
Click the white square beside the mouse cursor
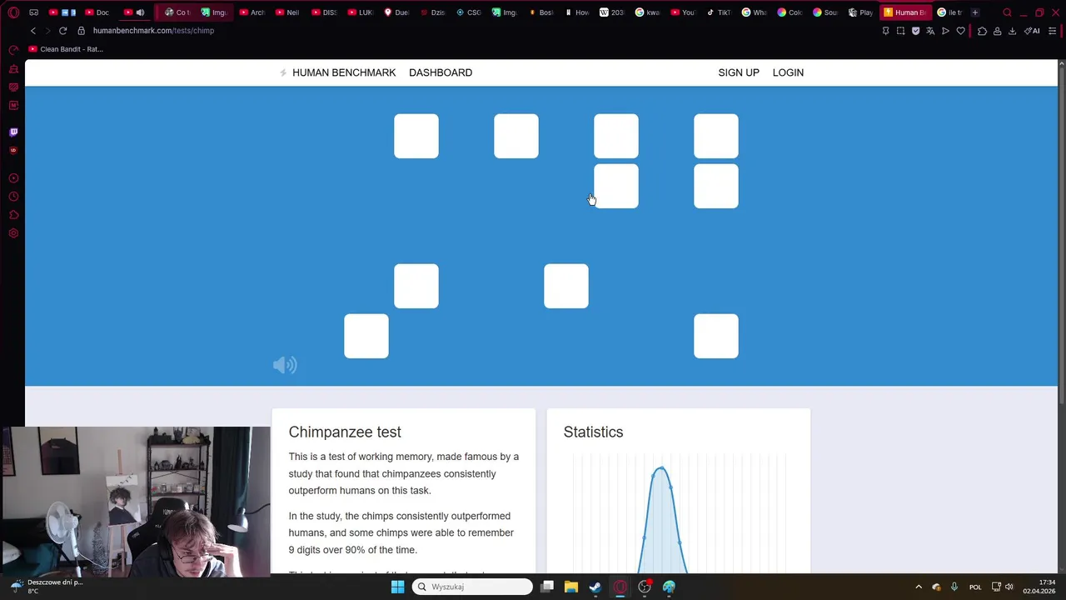(616, 186)
